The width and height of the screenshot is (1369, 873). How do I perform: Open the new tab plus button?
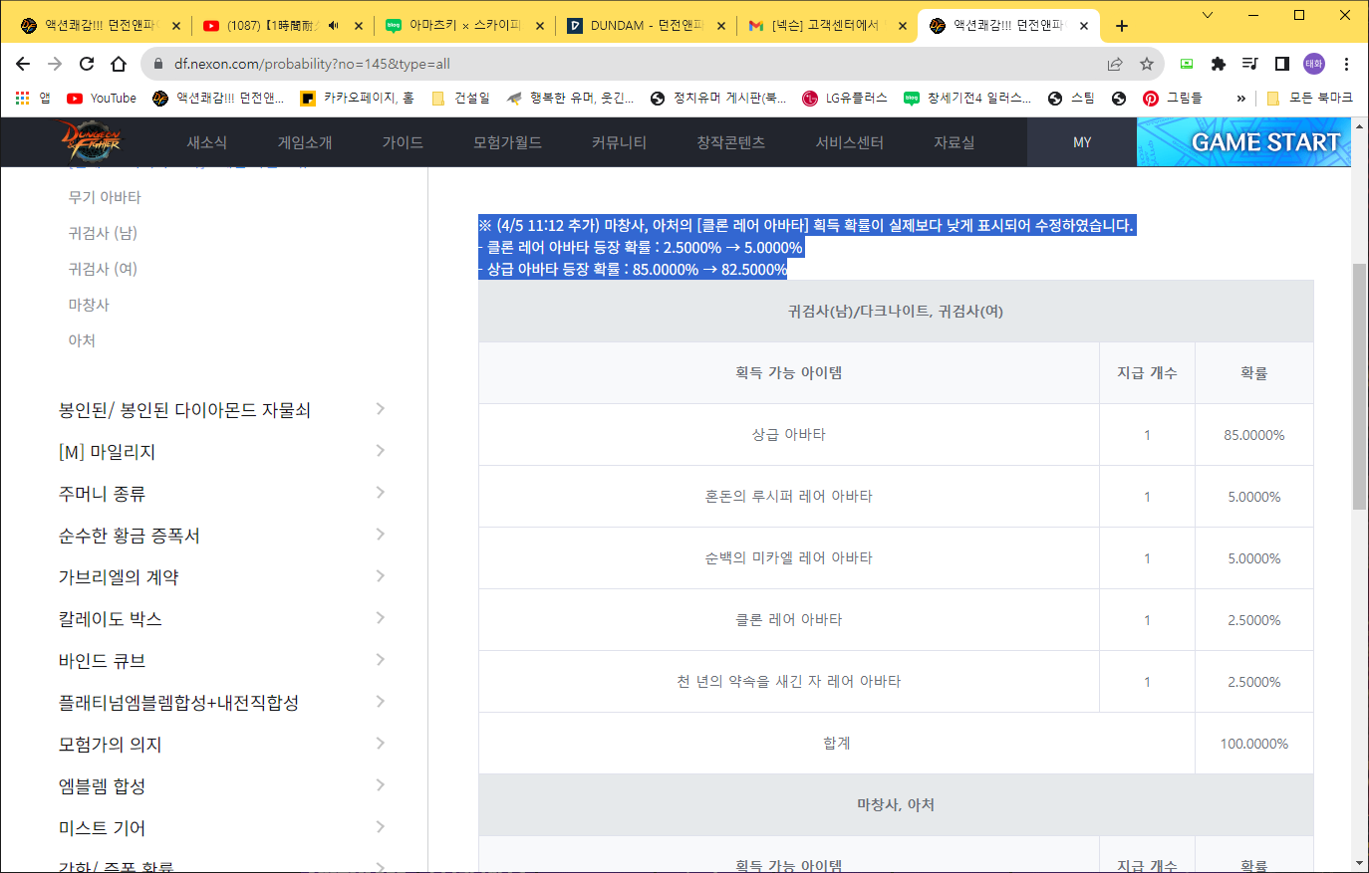pos(1122,26)
